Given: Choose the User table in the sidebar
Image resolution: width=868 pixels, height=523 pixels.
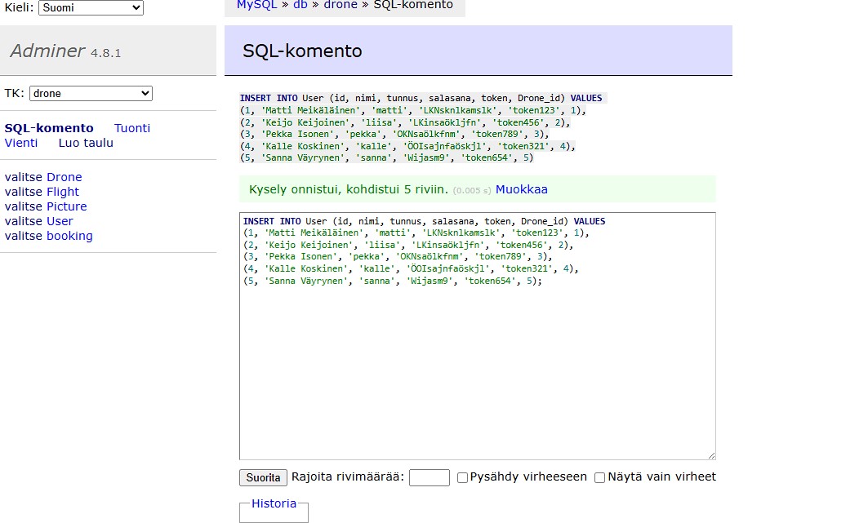Looking at the screenshot, I should (x=60, y=221).
